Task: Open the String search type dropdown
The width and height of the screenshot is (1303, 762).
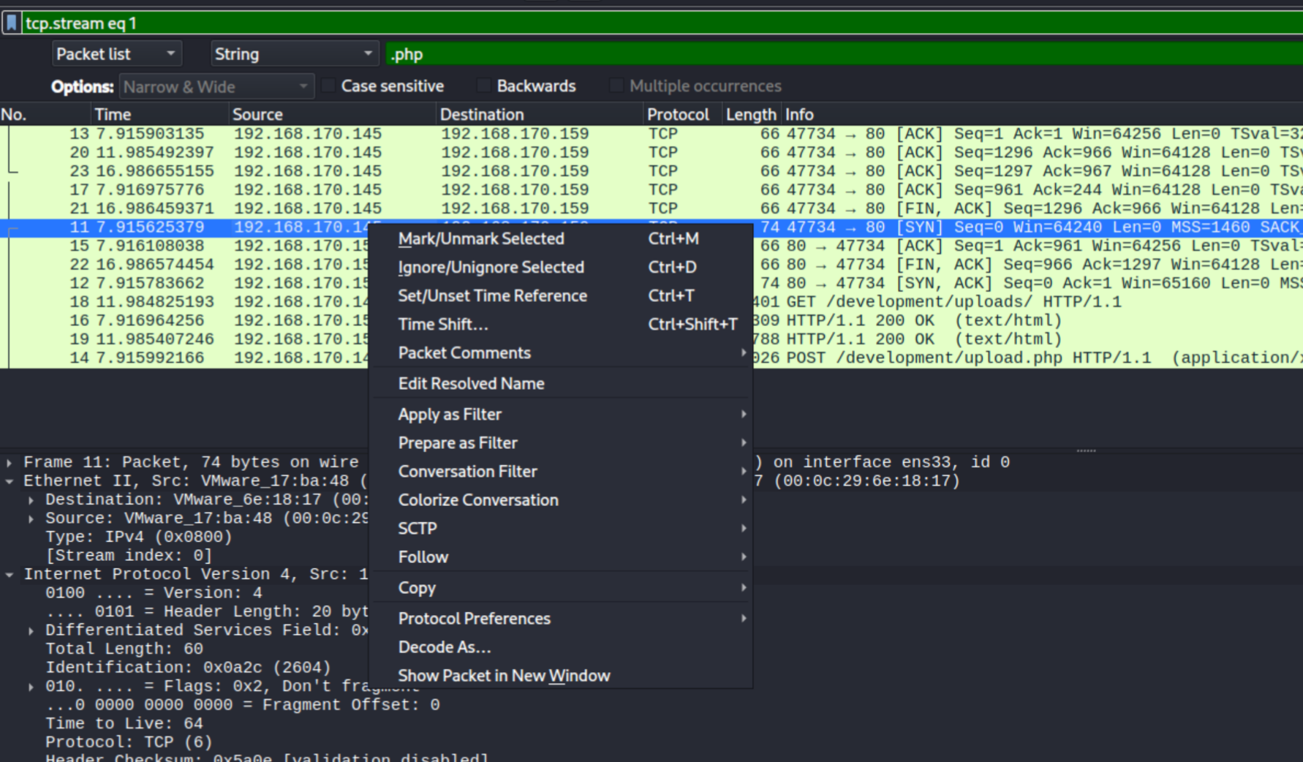Action: point(294,54)
